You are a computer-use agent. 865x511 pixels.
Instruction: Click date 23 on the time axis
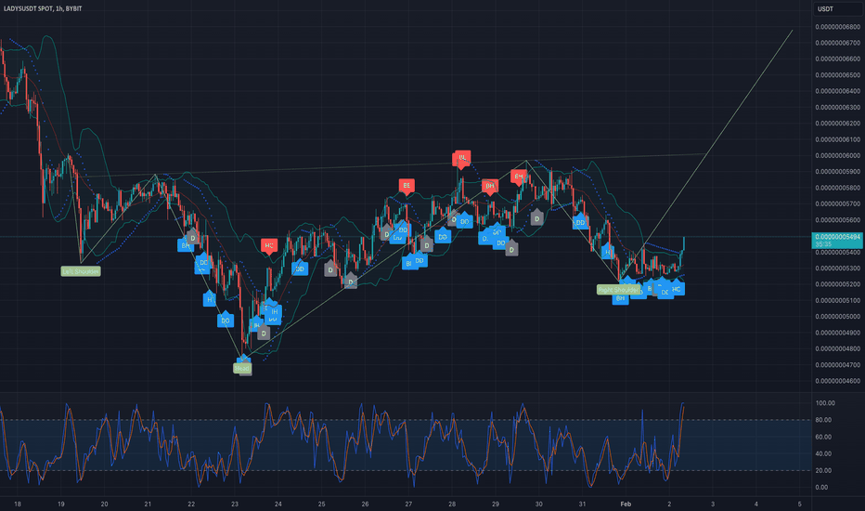pos(235,504)
